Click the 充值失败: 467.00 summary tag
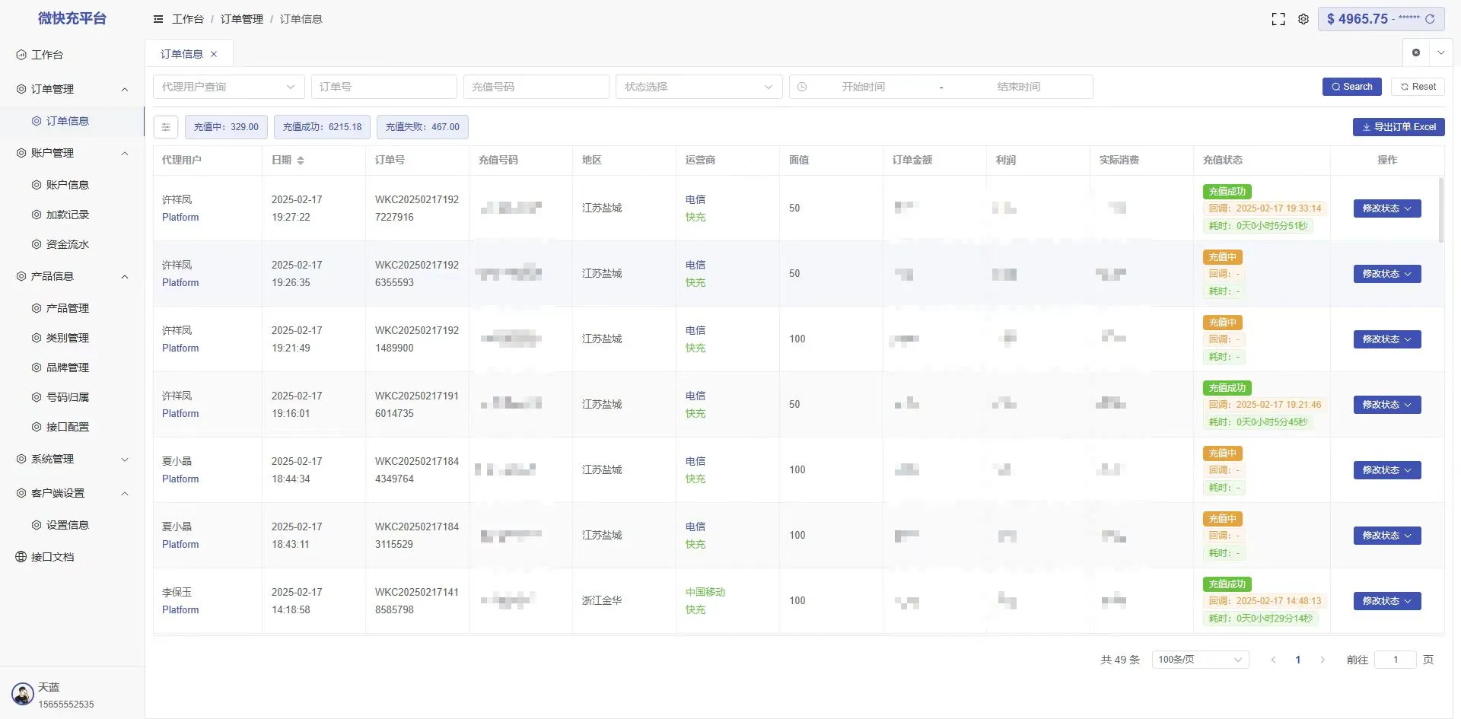Viewport: 1461px width, 719px height. [x=422, y=127]
